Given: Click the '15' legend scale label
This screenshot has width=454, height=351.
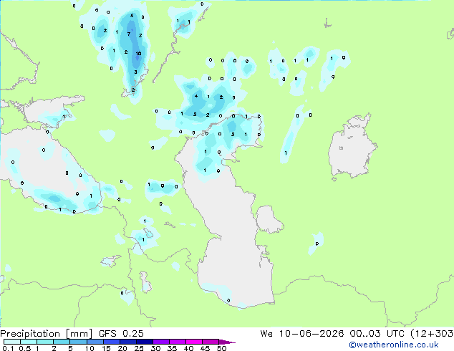Looking at the screenshot, I should pyautogui.click(x=106, y=348).
